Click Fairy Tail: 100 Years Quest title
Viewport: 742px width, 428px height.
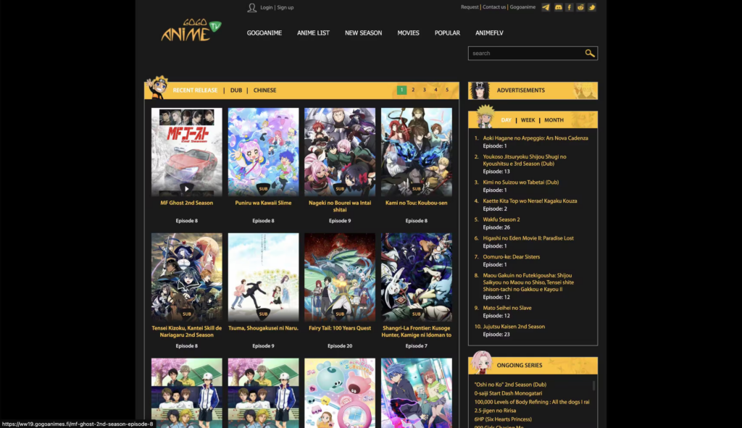click(340, 328)
